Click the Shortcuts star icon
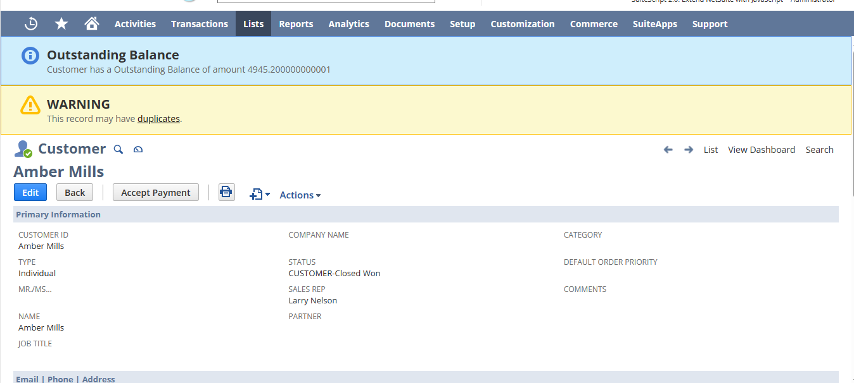Image resolution: width=854 pixels, height=383 pixels. coord(61,24)
